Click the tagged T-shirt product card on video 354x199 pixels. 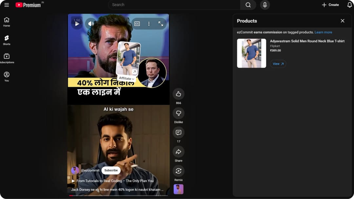(128, 58)
